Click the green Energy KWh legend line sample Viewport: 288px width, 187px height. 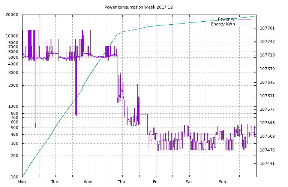[245, 24]
